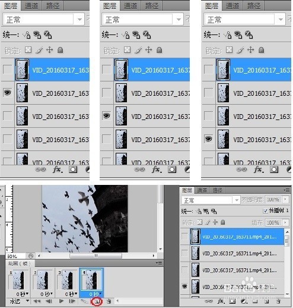
Task: Open frame 4 delay 0秒 dropdown
Action: pyautogui.click(x=95, y=294)
